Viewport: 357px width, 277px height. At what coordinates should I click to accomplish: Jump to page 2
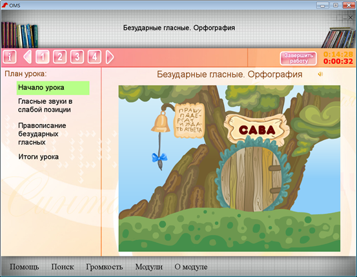59,57
